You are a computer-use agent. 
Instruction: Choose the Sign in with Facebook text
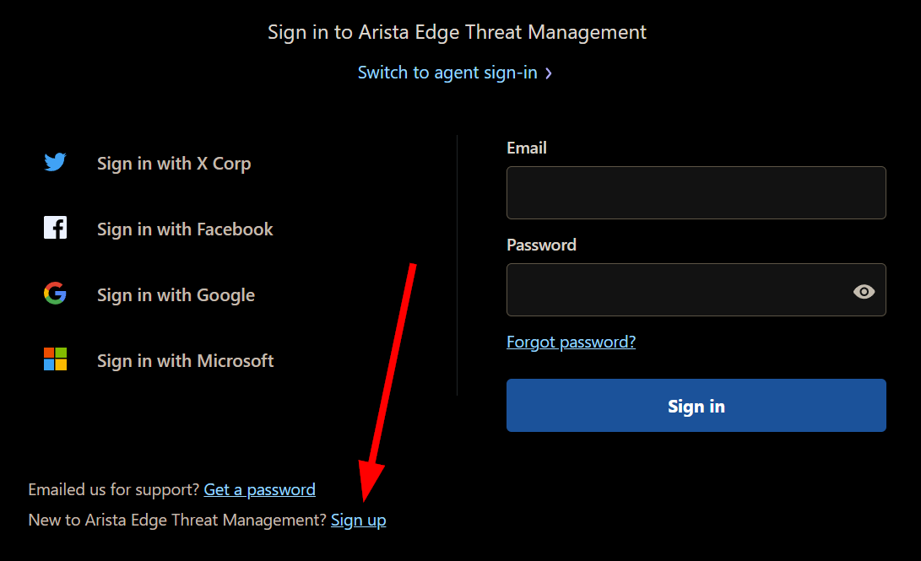185,229
